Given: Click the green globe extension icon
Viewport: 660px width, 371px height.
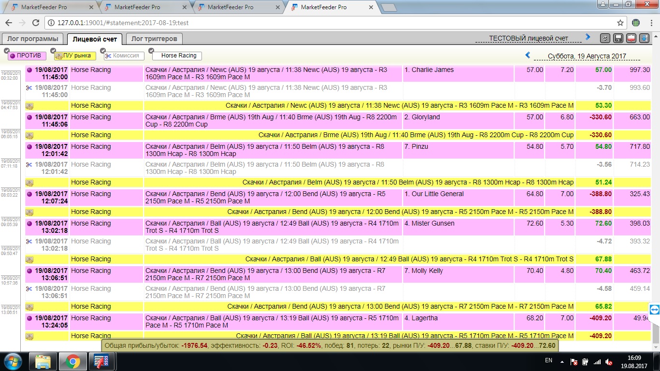Looking at the screenshot, I should click(636, 23).
